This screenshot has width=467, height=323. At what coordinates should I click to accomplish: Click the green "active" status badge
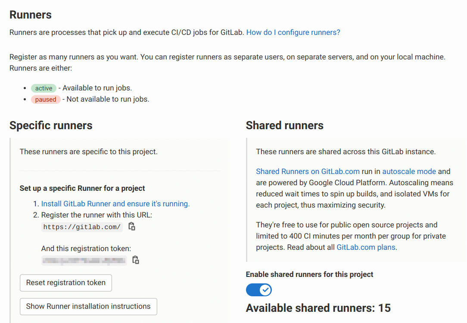pos(44,88)
